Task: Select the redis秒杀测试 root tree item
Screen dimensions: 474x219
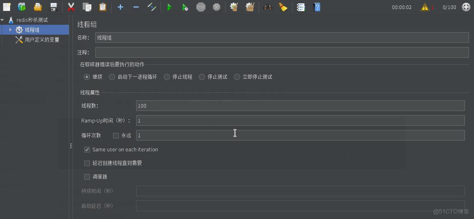Action: (x=32, y=20)
